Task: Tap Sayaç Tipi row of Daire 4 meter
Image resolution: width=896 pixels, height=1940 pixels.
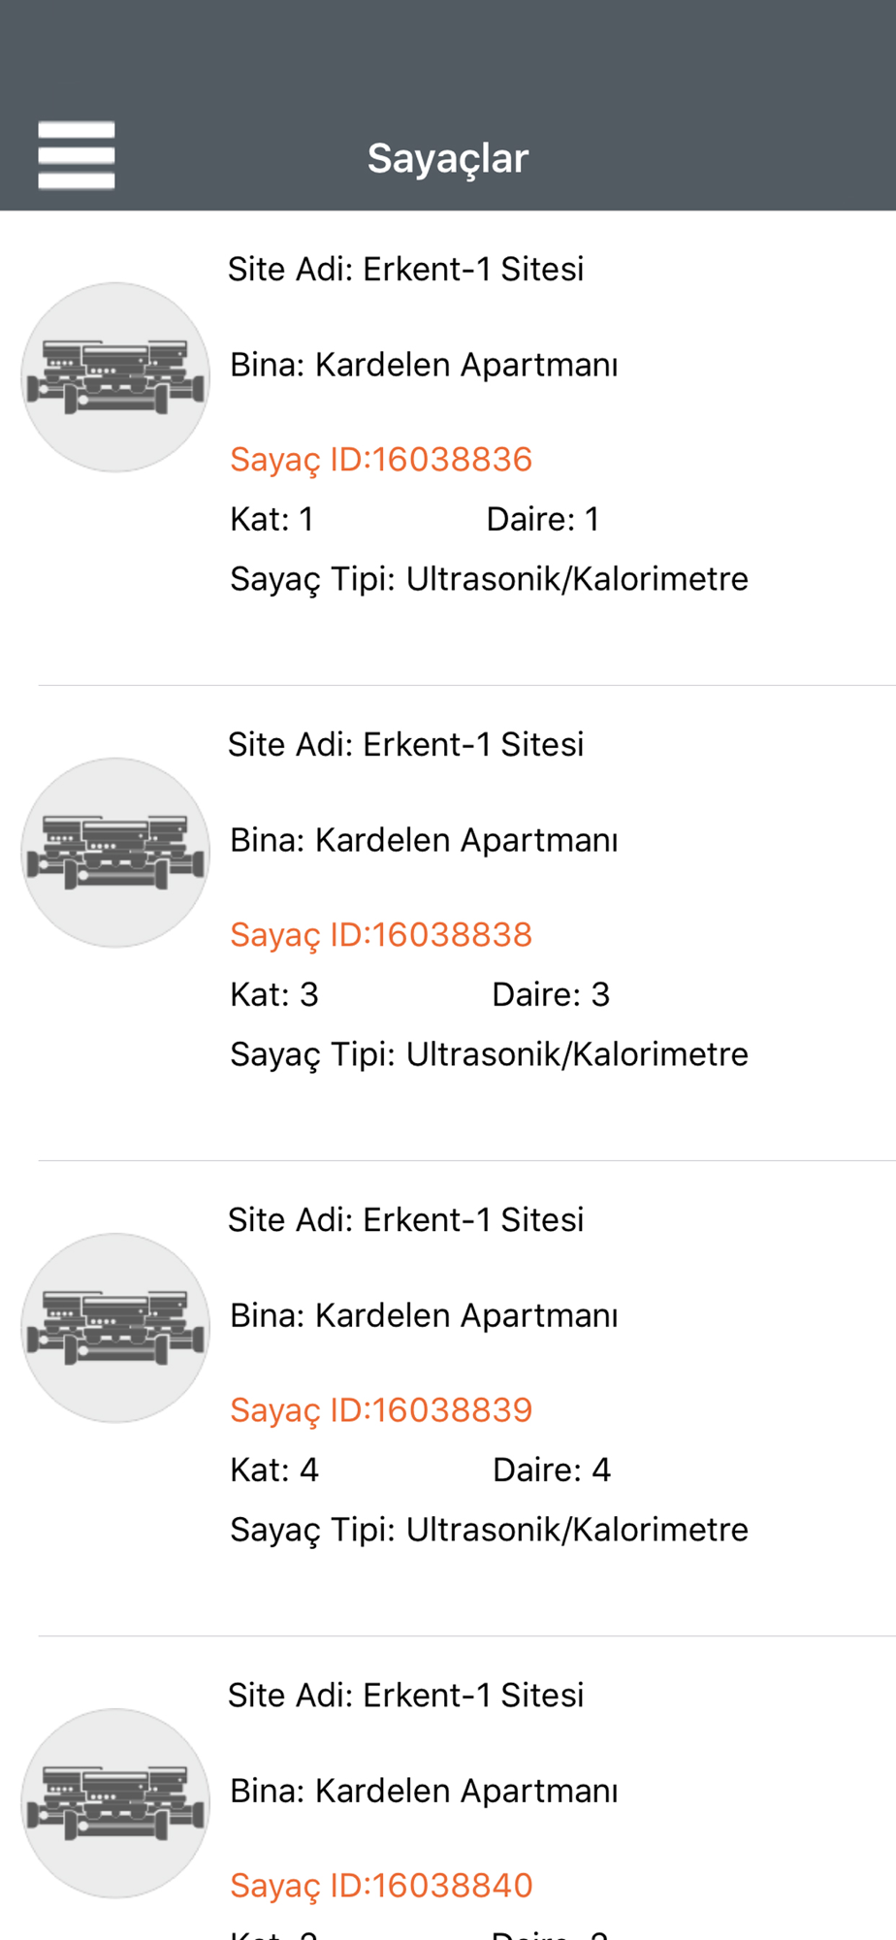Action: tap(489, 1530)
